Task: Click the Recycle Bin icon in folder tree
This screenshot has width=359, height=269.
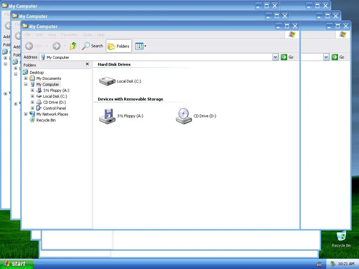Action: coord(32,120)
